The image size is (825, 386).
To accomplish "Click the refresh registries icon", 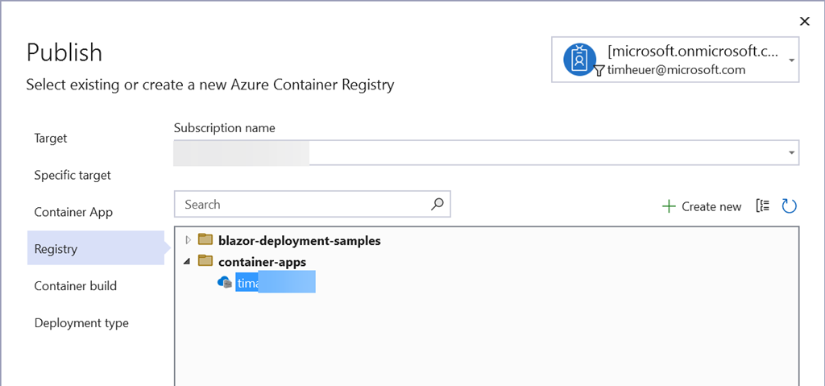I will click(x=790, y=206).
